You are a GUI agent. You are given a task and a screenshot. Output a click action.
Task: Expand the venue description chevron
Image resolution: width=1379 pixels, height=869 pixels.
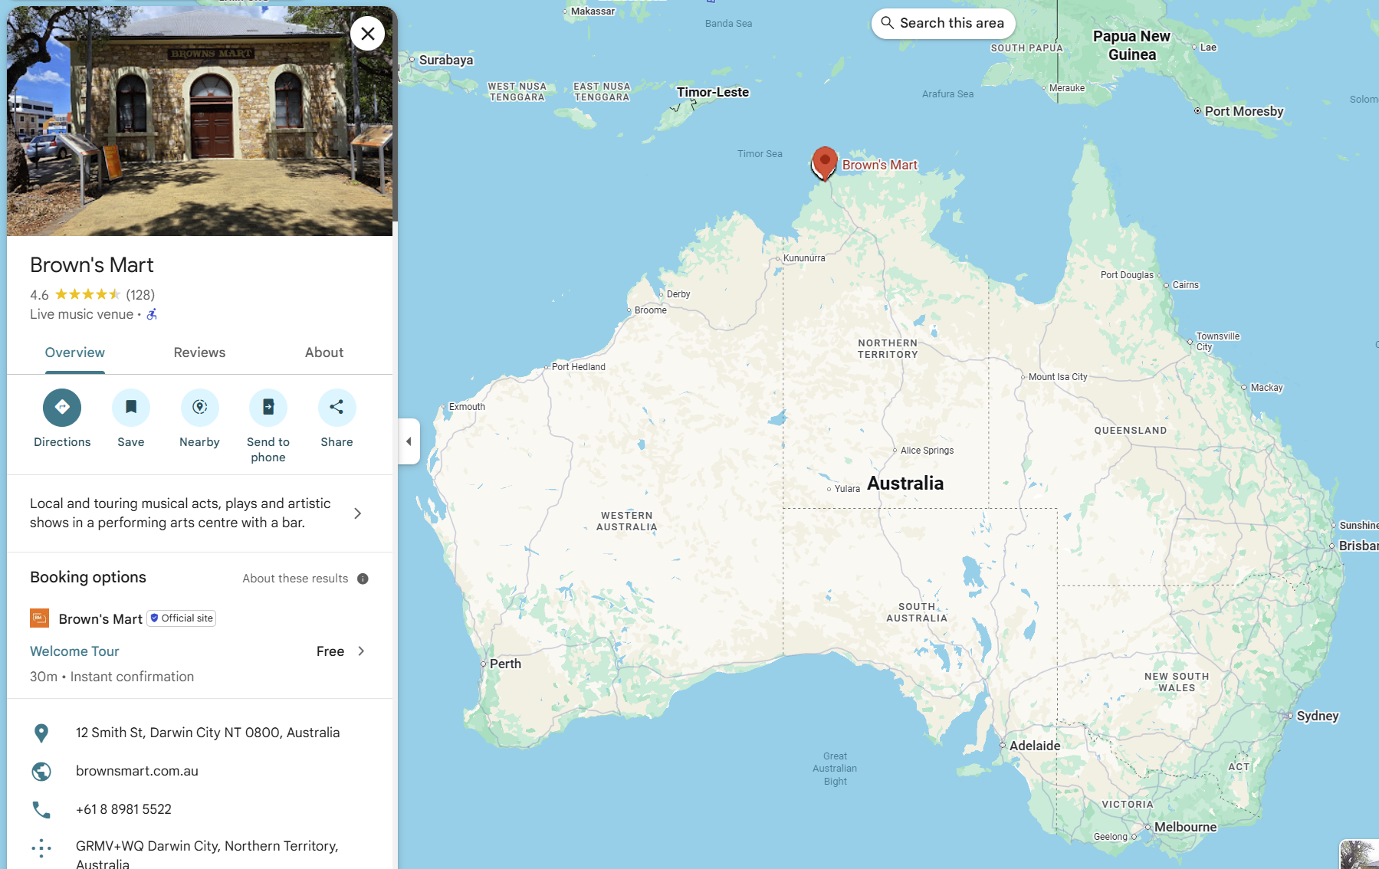(357, 513)
